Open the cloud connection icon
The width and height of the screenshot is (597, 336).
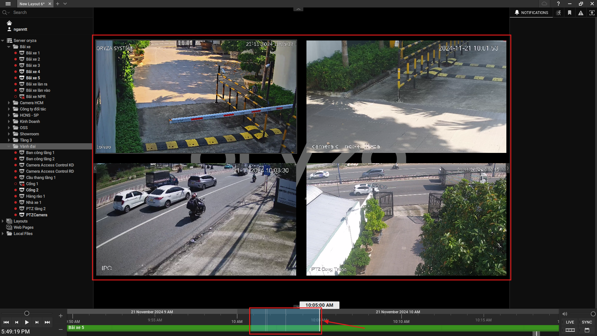[544, 4]
